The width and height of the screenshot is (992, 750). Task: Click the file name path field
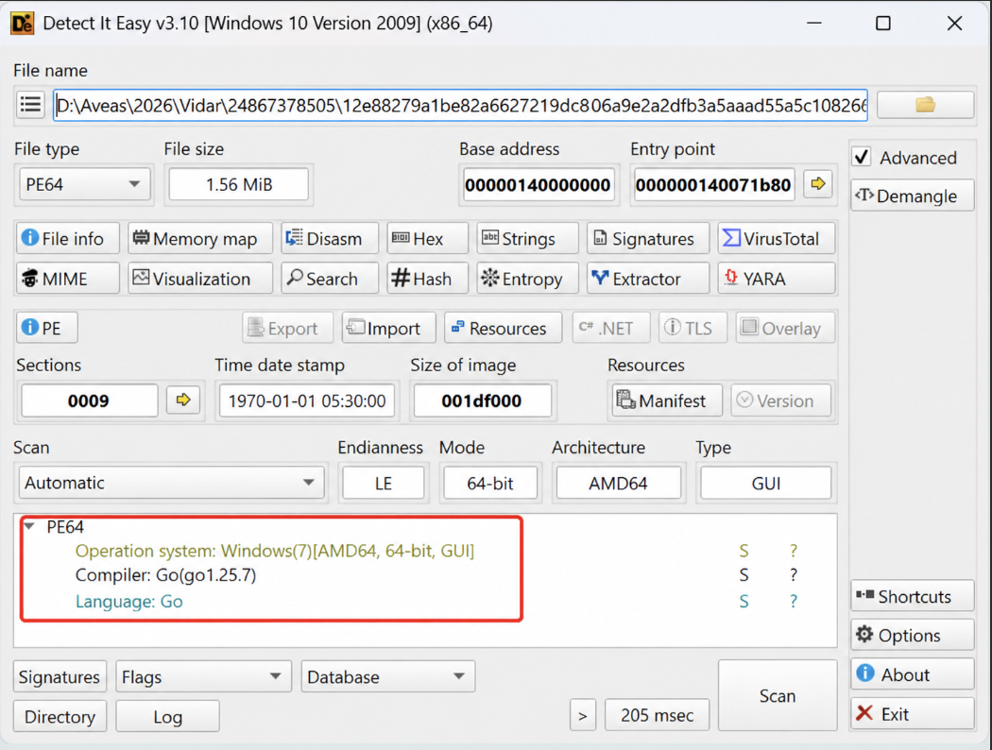(461, 104)
